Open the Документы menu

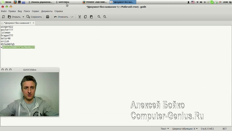coord(47,11)
